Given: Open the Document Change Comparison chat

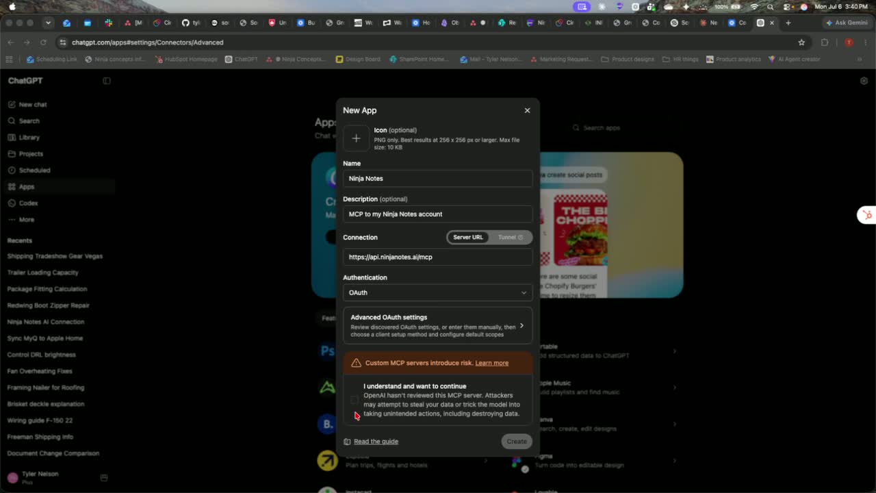Looking at the screenshot, I should click(53, 453).
